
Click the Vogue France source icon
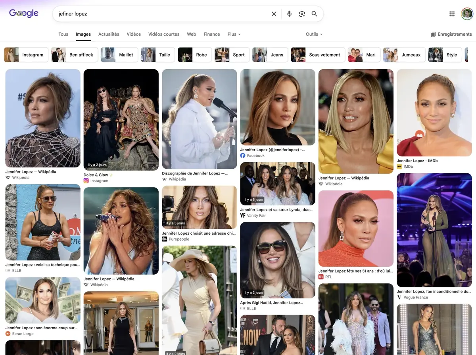pos(399,297)
